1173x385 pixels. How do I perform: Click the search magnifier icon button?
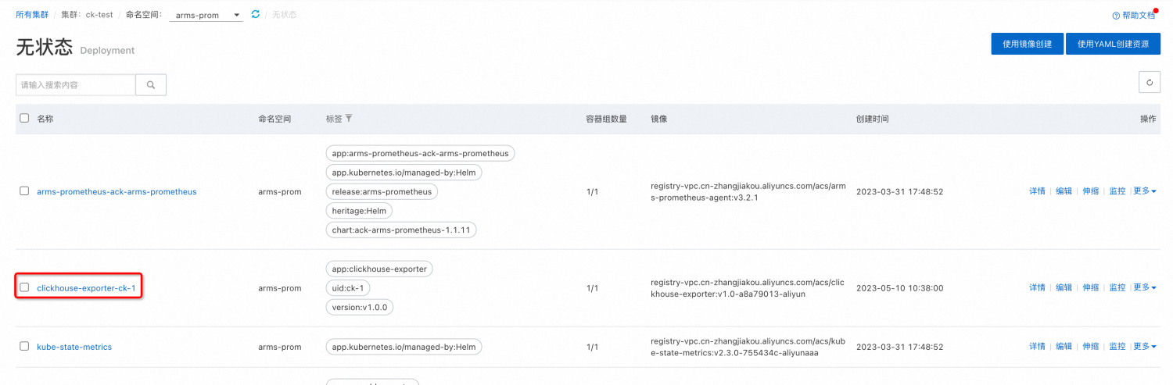click(151, 84)
